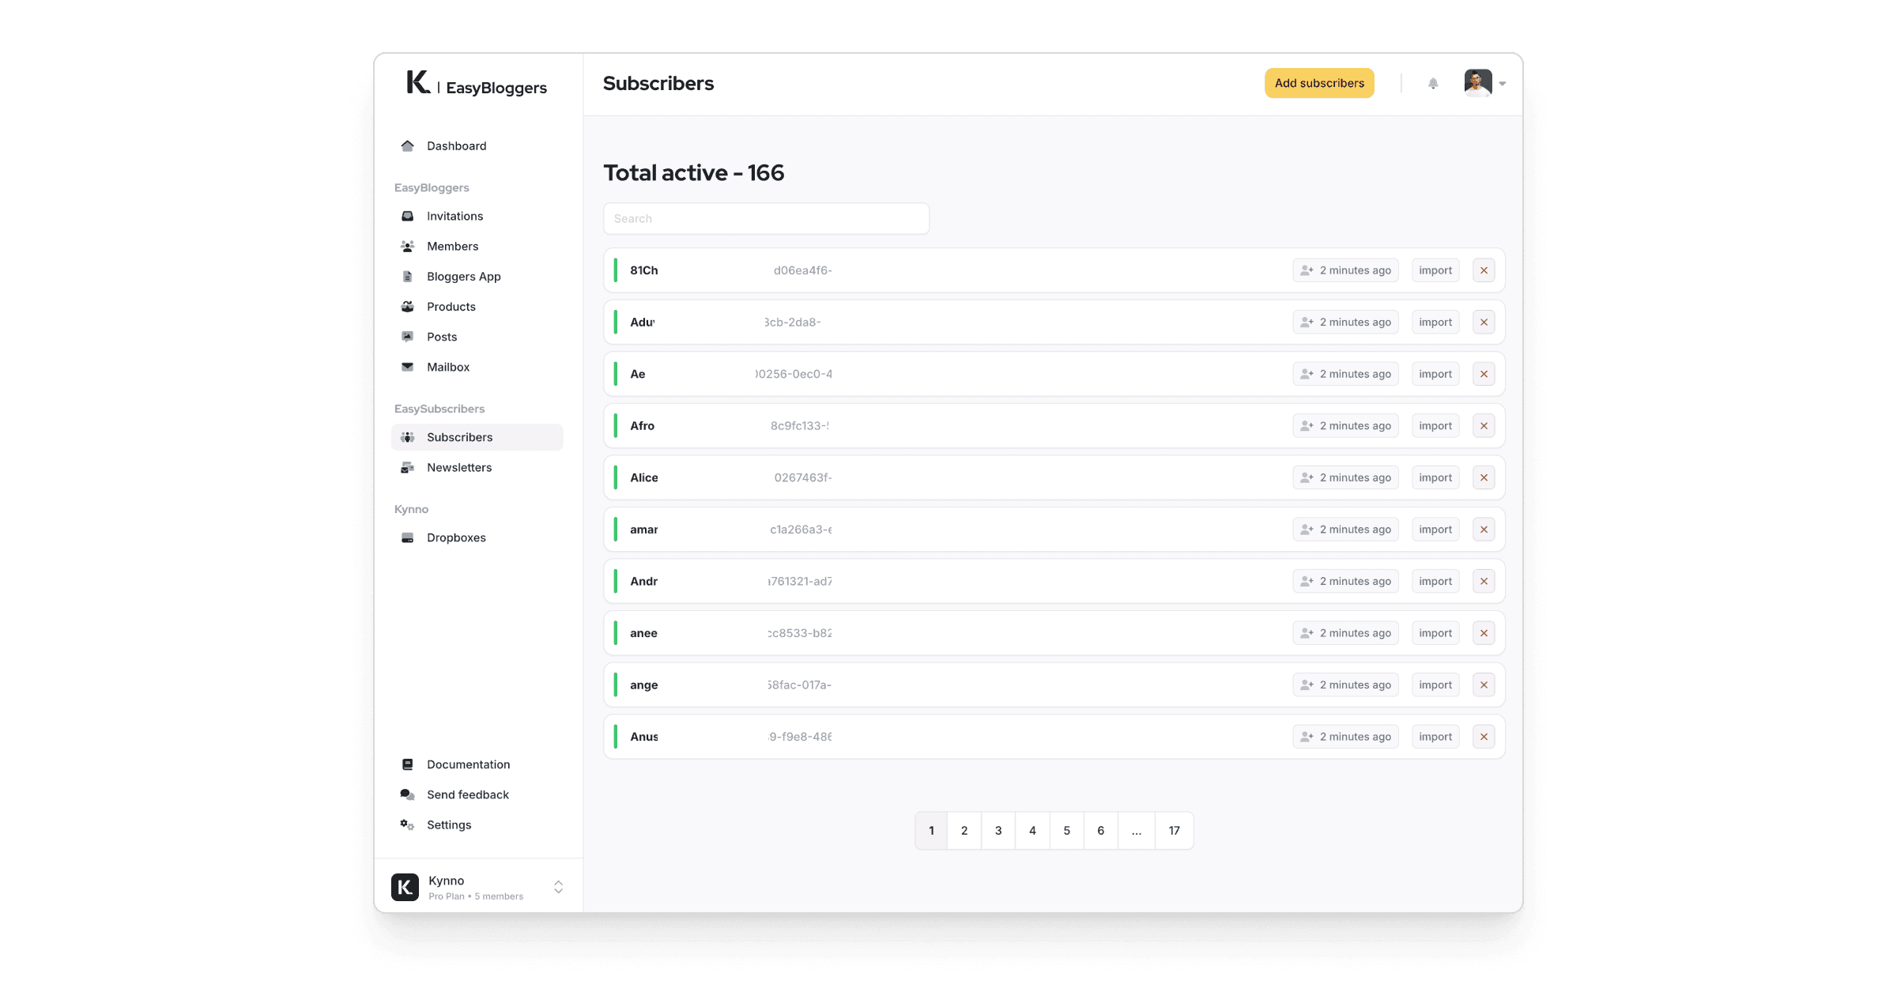Remove the 81Ch subscriber with X

1484,270
